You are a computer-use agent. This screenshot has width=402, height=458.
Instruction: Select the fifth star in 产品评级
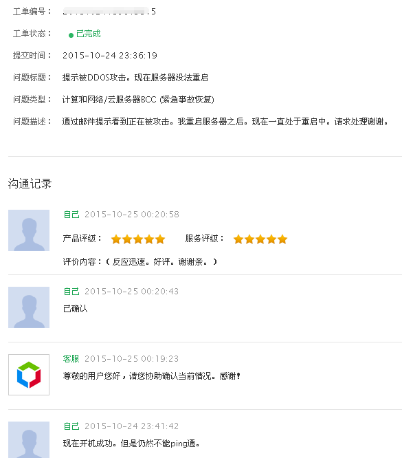(160, 239)
